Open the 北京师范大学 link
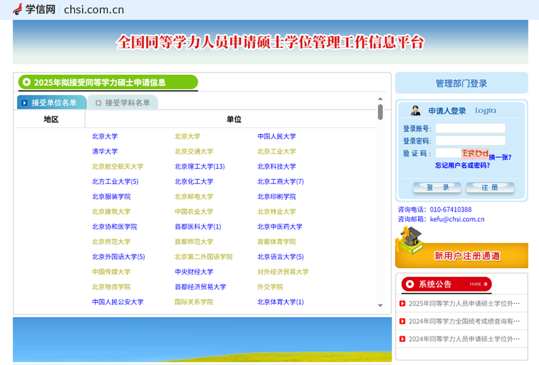Image resolution: width=539 pixels, height=365 pixels. 112,242
